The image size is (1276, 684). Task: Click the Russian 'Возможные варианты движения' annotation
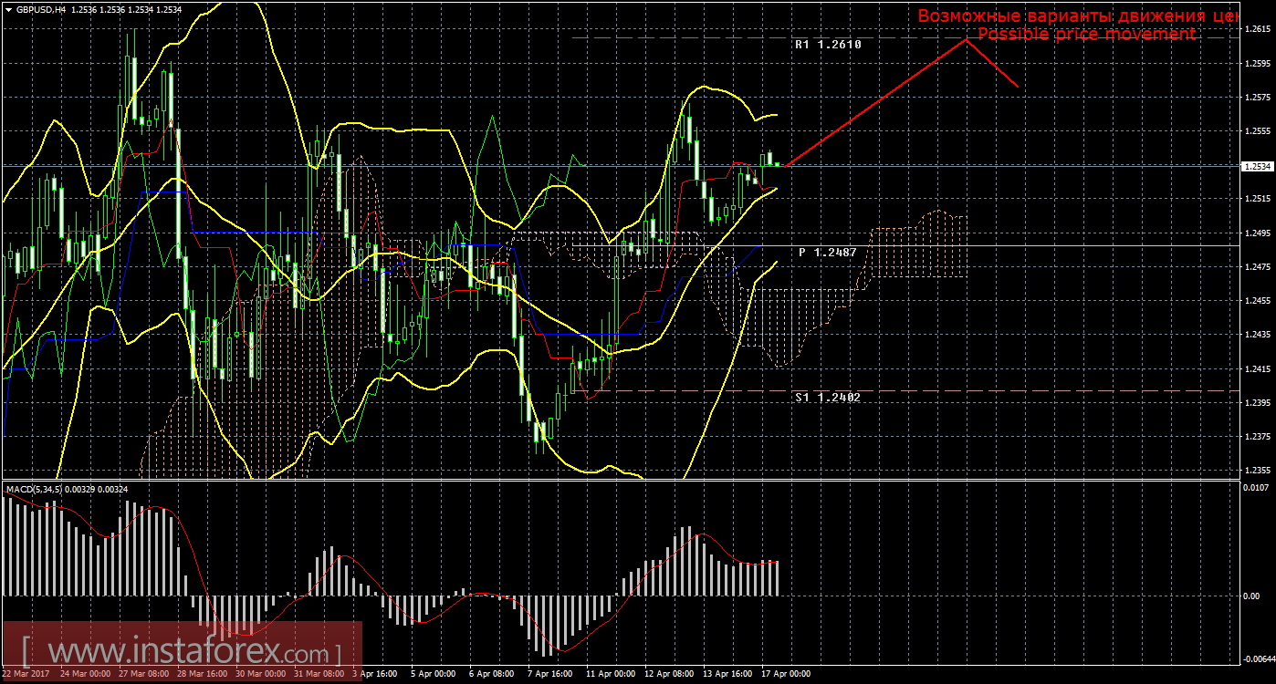(1080, 16)
